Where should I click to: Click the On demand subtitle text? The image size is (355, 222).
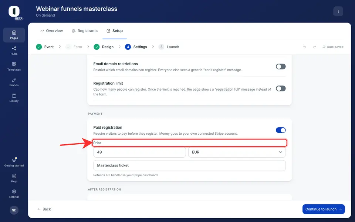[45, 16]
